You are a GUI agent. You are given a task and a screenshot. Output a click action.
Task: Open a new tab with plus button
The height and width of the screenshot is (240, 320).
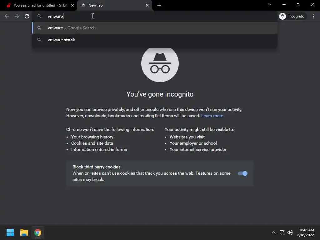pyautogui.click(x=159, y=6)
